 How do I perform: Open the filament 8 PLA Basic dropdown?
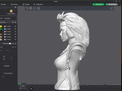[8, 34]
